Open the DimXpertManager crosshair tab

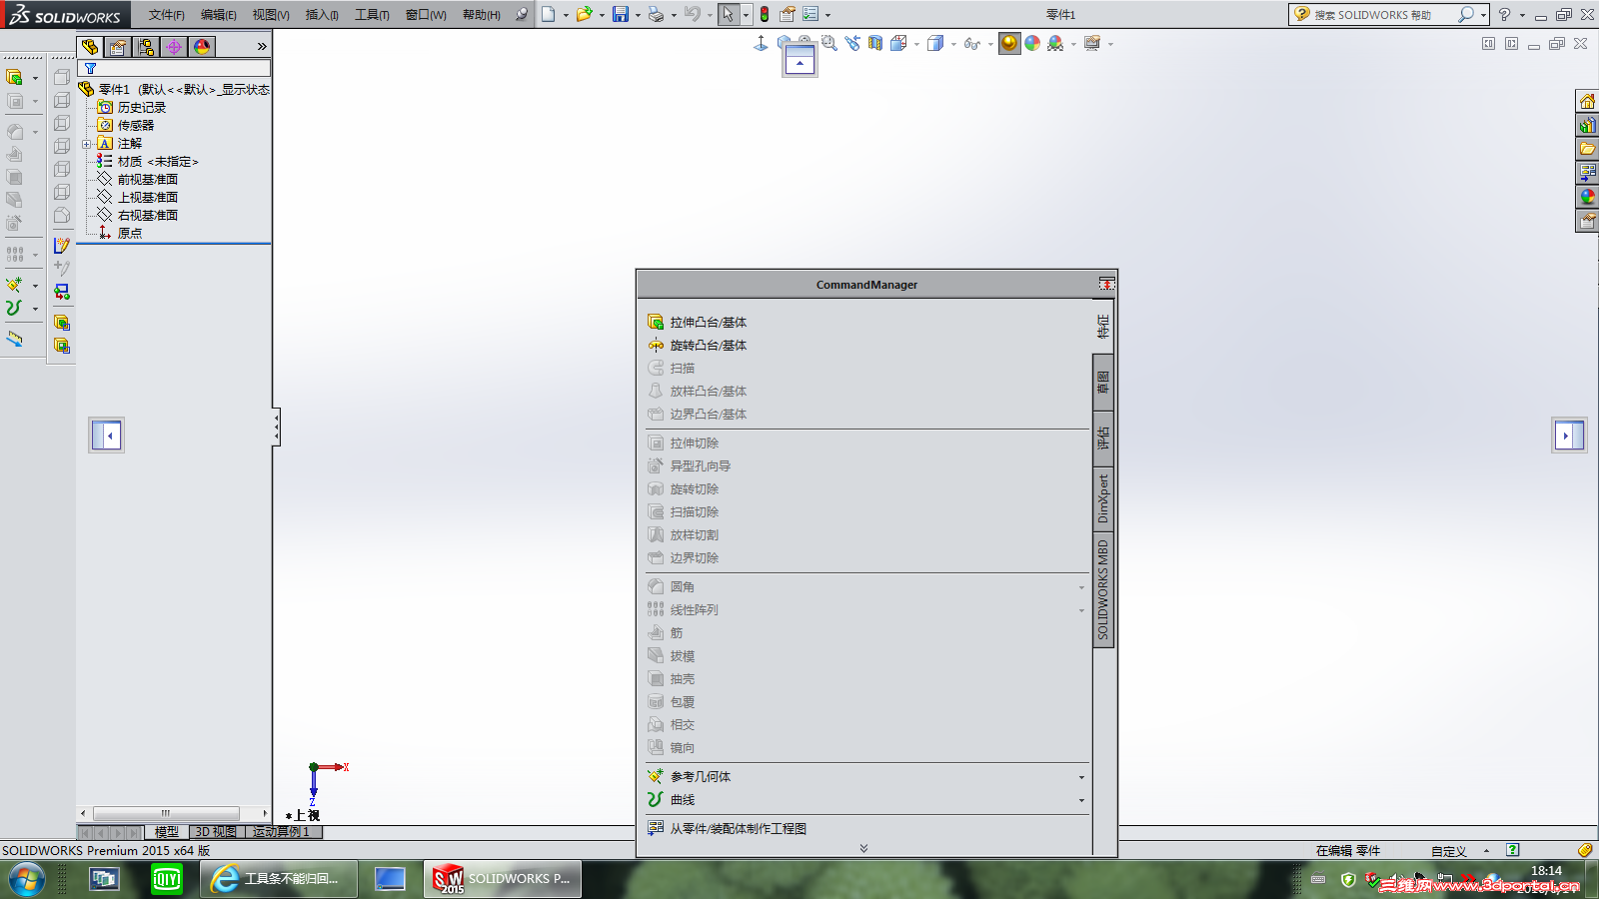174,47
